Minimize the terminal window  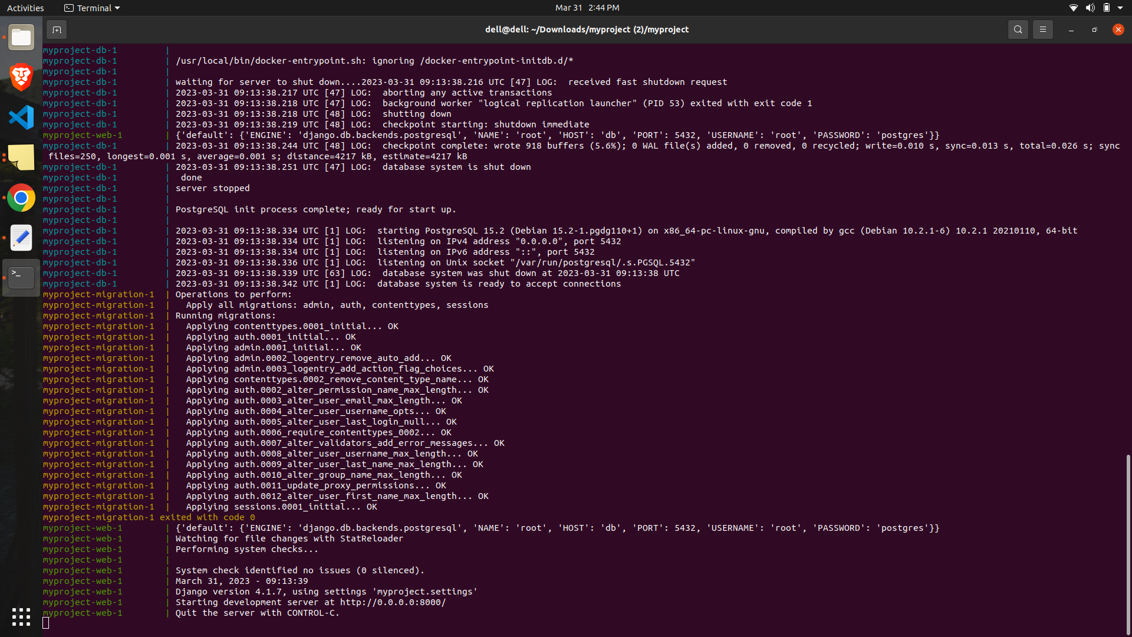tap(1071, 29)
